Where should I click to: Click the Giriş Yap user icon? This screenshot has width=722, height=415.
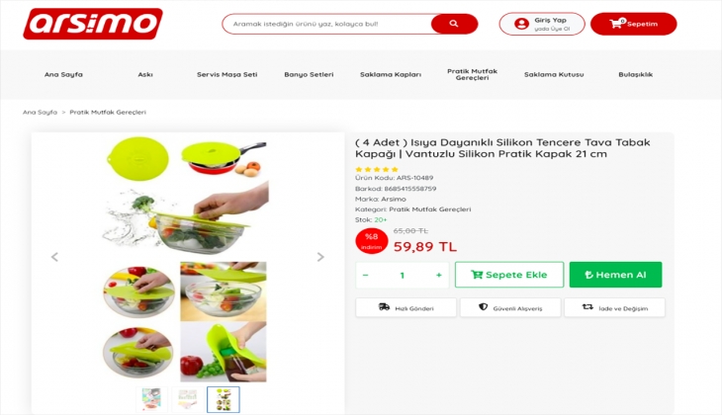521,24
